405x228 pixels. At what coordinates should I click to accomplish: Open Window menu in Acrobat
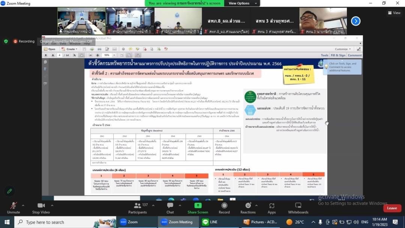pos(75,44)
